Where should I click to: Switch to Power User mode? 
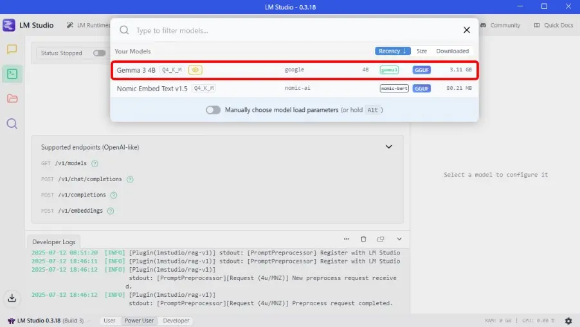tap(139, 321)
